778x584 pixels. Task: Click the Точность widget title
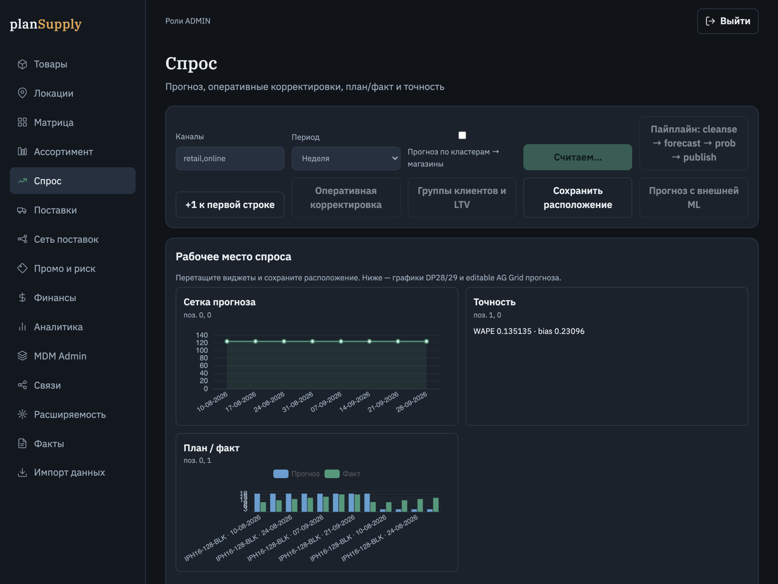(494, 302)
